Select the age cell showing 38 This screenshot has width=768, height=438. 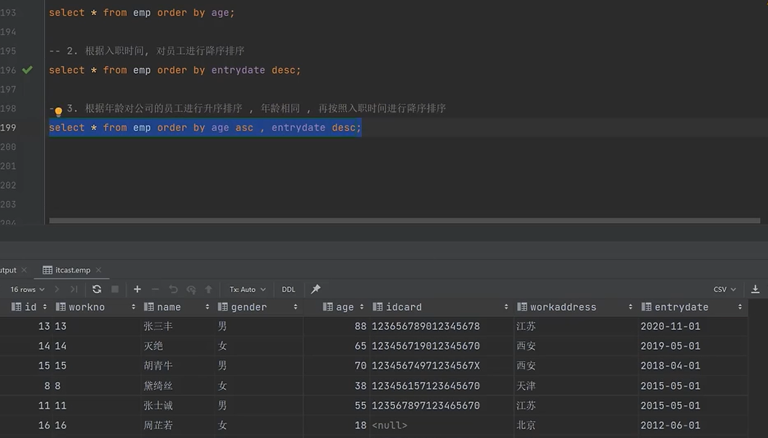[337, 386]
